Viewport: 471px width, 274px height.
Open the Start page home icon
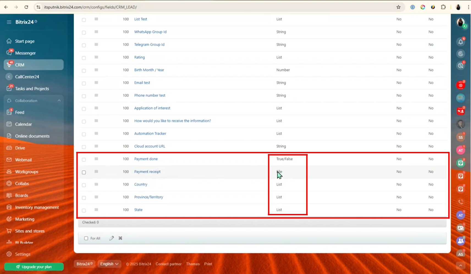(x=9, y=41)
